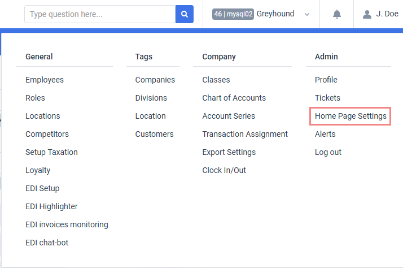The width and height of the screenshot is (403, 268).
Task: Choose Divisions under Tags
Action: (151, 98)
